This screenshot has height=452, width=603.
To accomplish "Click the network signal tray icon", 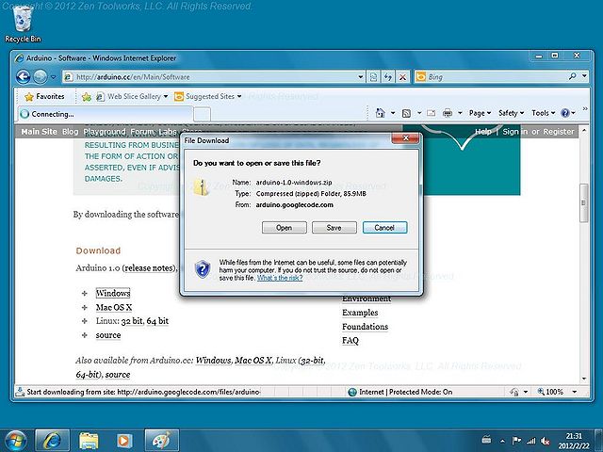I will 531,441.
